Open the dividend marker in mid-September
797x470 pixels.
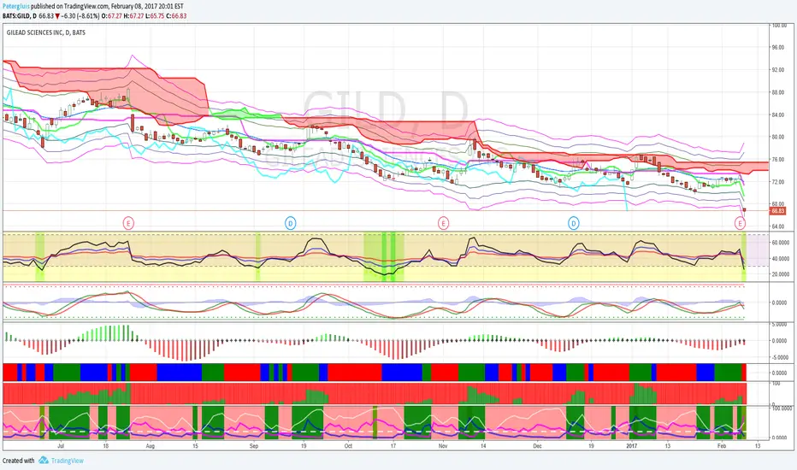click(290, 222)
